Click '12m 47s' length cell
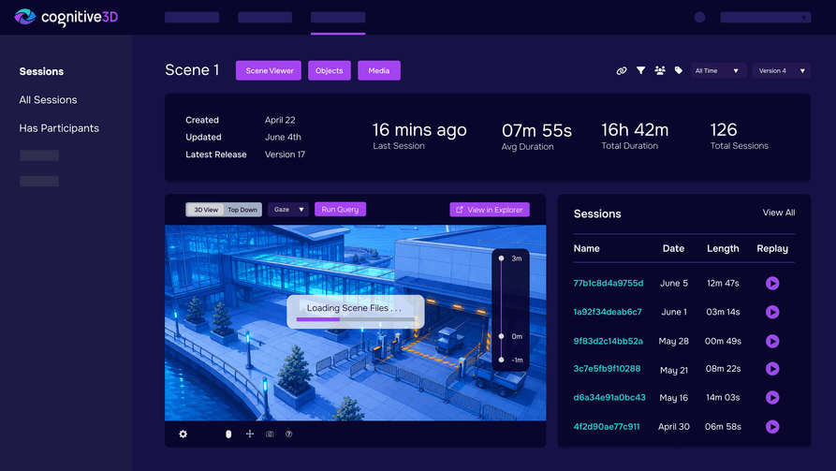Image resolution: width=836 pixels, height=471 pixels. (x=723, y=283)
